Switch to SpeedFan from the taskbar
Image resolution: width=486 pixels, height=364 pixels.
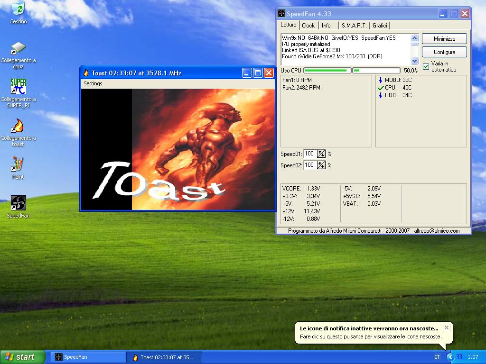[x=88, y=357]
